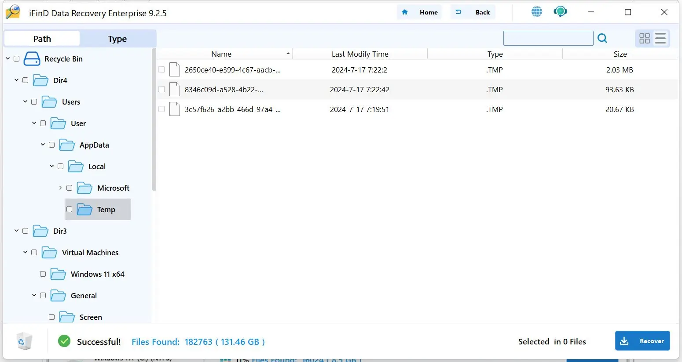Click the iFinD app logo icon
The height and width of the screenshot is (362, 682).
click(13, 12)
